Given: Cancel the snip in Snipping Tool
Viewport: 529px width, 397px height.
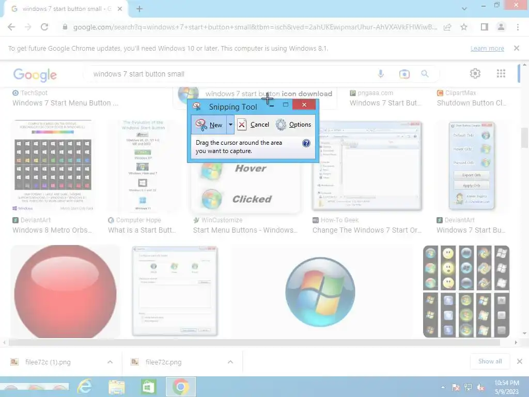Looking at the screenshot, I should pyautogui.click(x=253, y=125).
